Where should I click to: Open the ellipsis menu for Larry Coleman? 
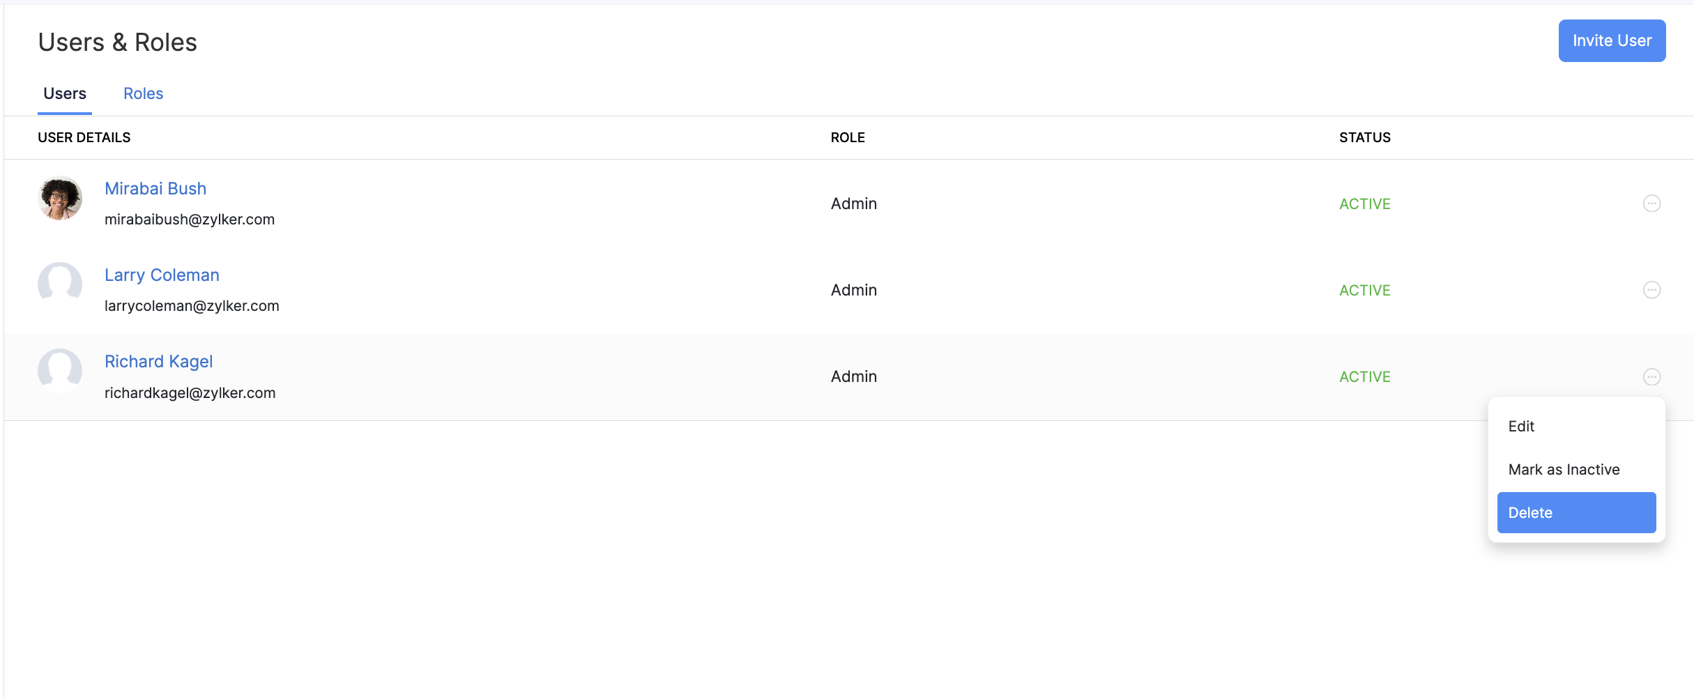tap(1652, 290)
